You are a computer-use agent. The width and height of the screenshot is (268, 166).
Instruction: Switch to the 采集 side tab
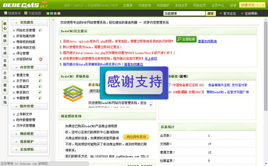5,63
